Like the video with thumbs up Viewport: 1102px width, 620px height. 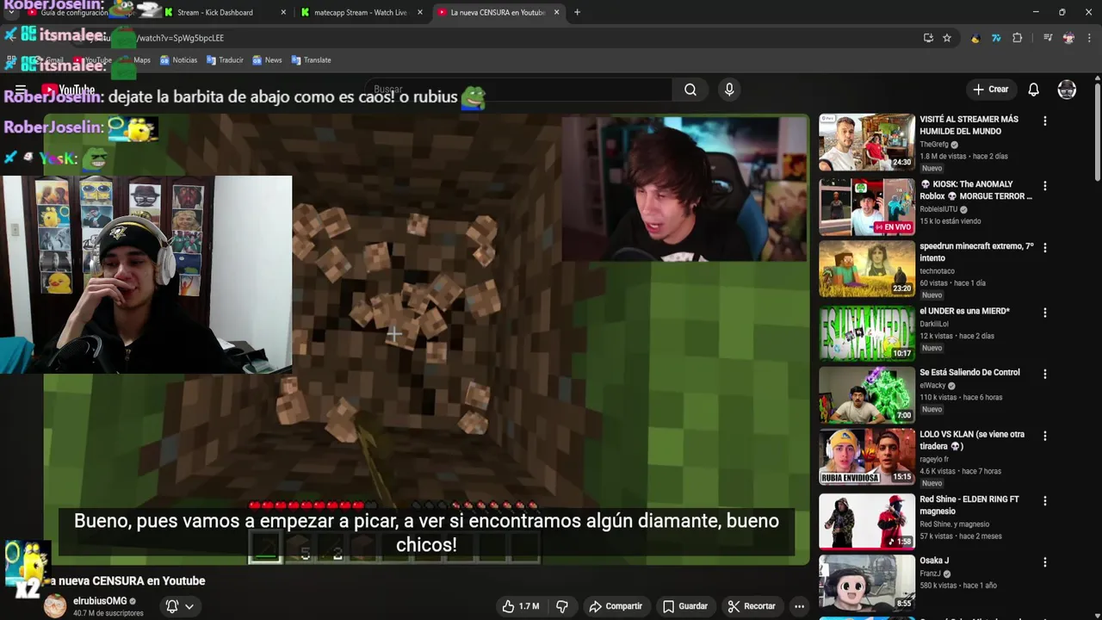520,606
